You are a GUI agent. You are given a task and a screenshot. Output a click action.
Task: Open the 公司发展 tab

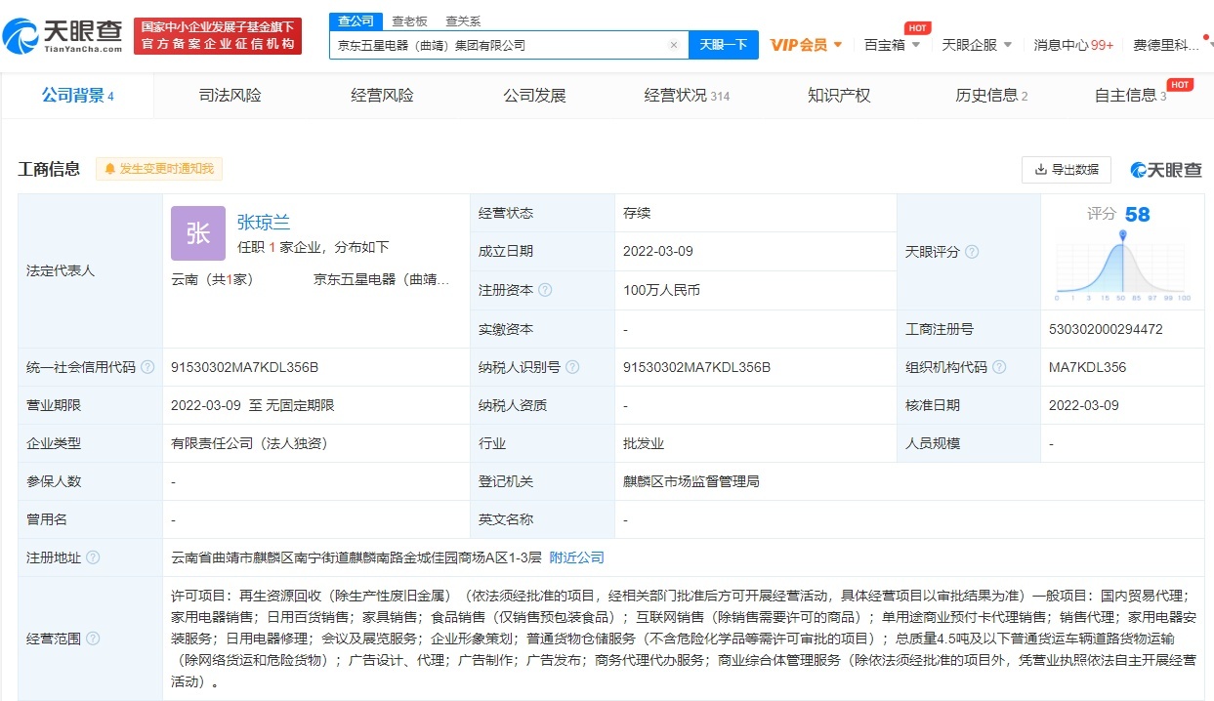pyautogui.click(x=534, y=96)
